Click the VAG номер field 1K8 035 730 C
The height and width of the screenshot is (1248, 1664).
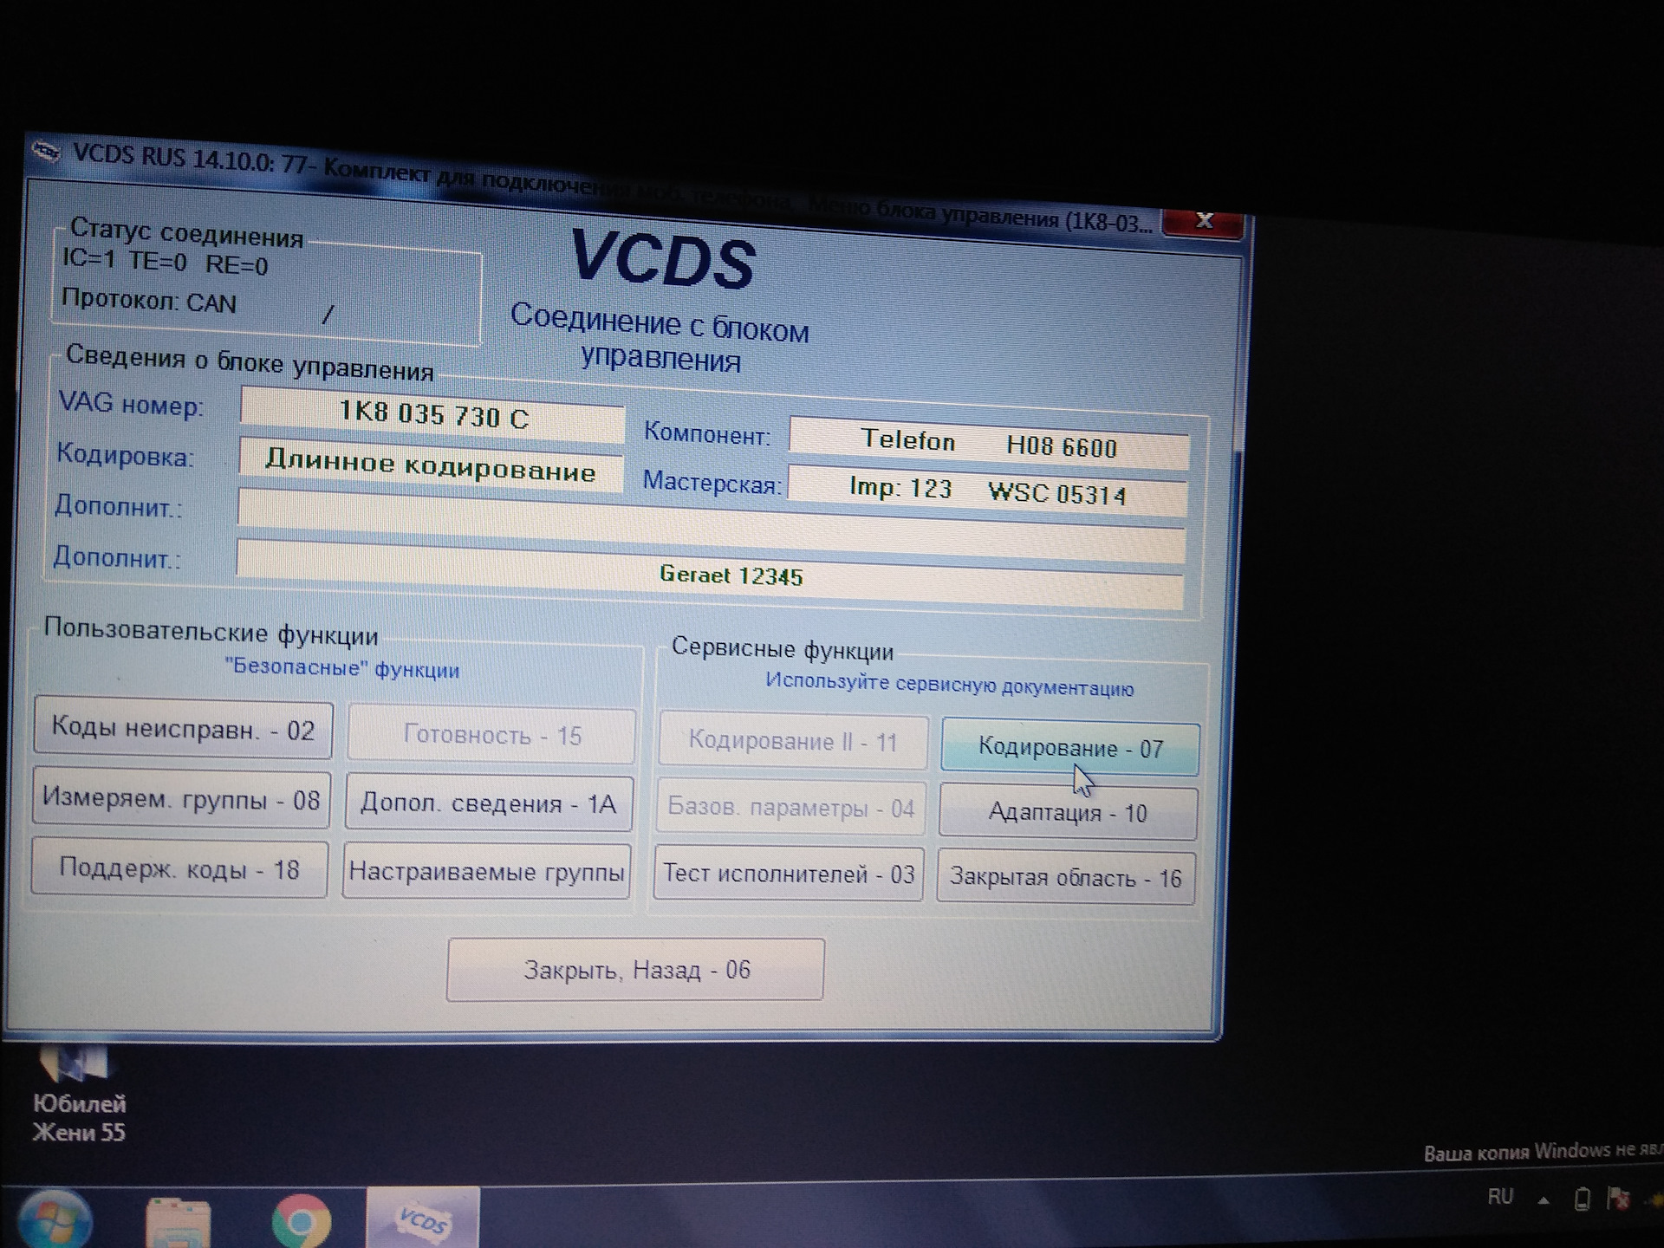point(432,414)
